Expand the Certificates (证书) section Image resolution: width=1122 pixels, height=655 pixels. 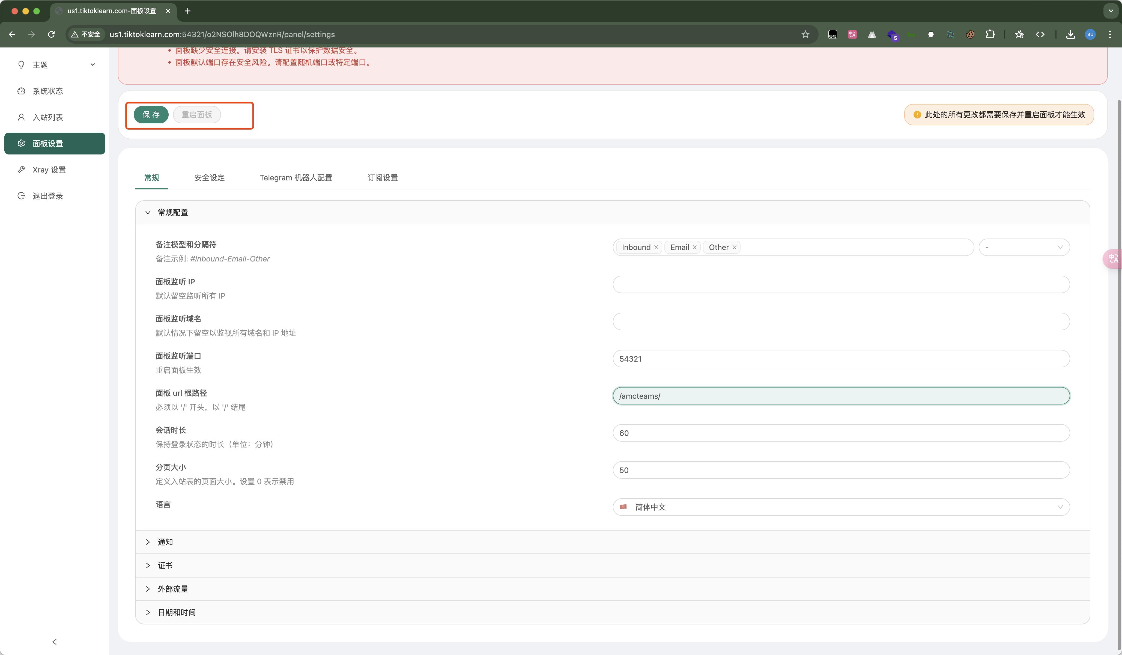pos(165,565)
